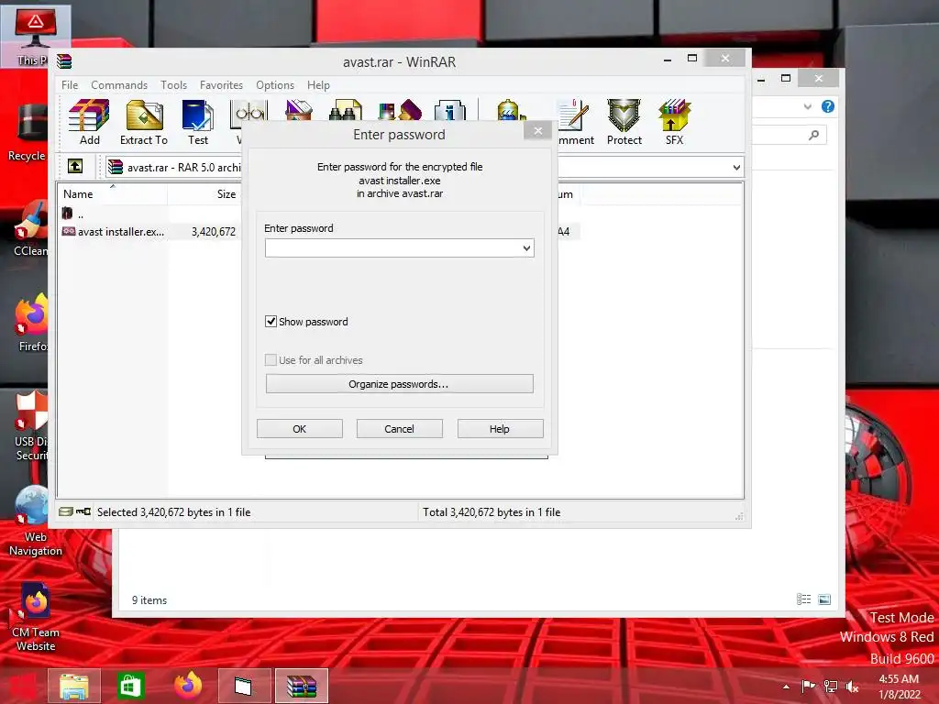Launch Firefox from the taskbar
Screen dimensions: 939x704
(188, 686)
